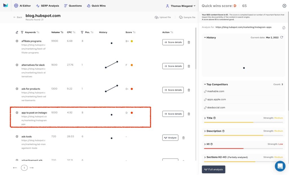Sort by Score column
This screenshot has height=175, width=289.
[x=134, y=32]
